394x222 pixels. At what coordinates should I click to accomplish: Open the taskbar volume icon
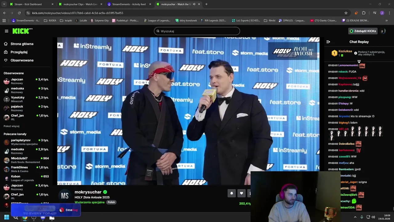tap(373, 217)
